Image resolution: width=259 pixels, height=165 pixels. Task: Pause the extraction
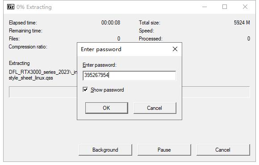tap(164, 150)
